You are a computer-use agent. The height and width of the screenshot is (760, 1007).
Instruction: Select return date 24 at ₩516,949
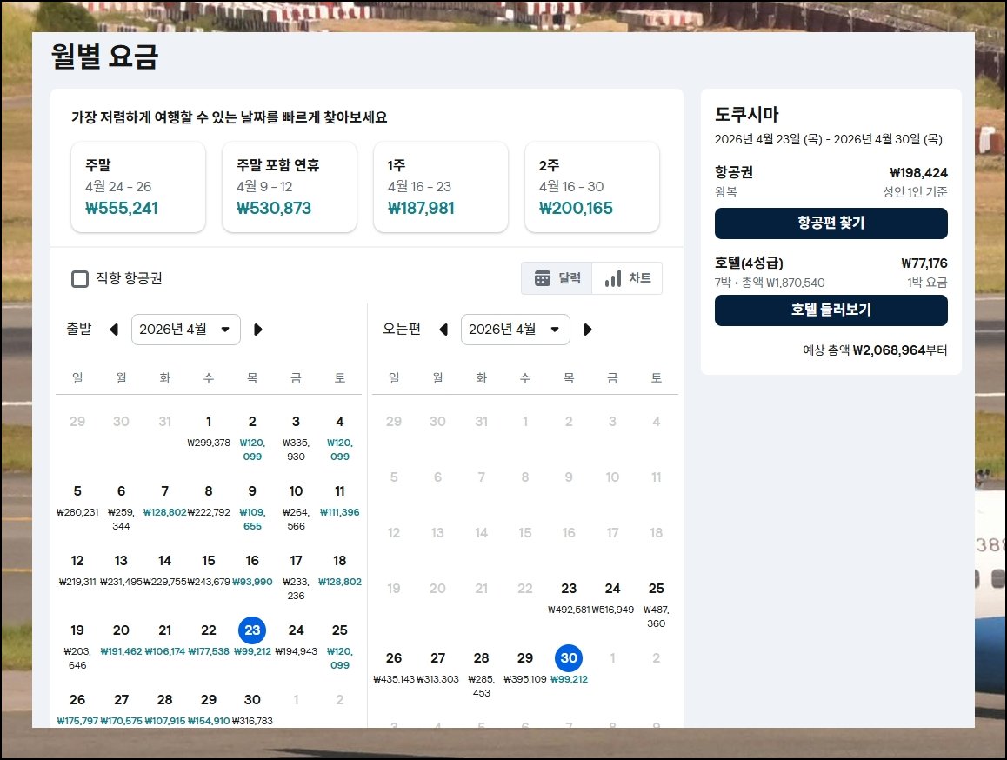[x=613, y=598]
